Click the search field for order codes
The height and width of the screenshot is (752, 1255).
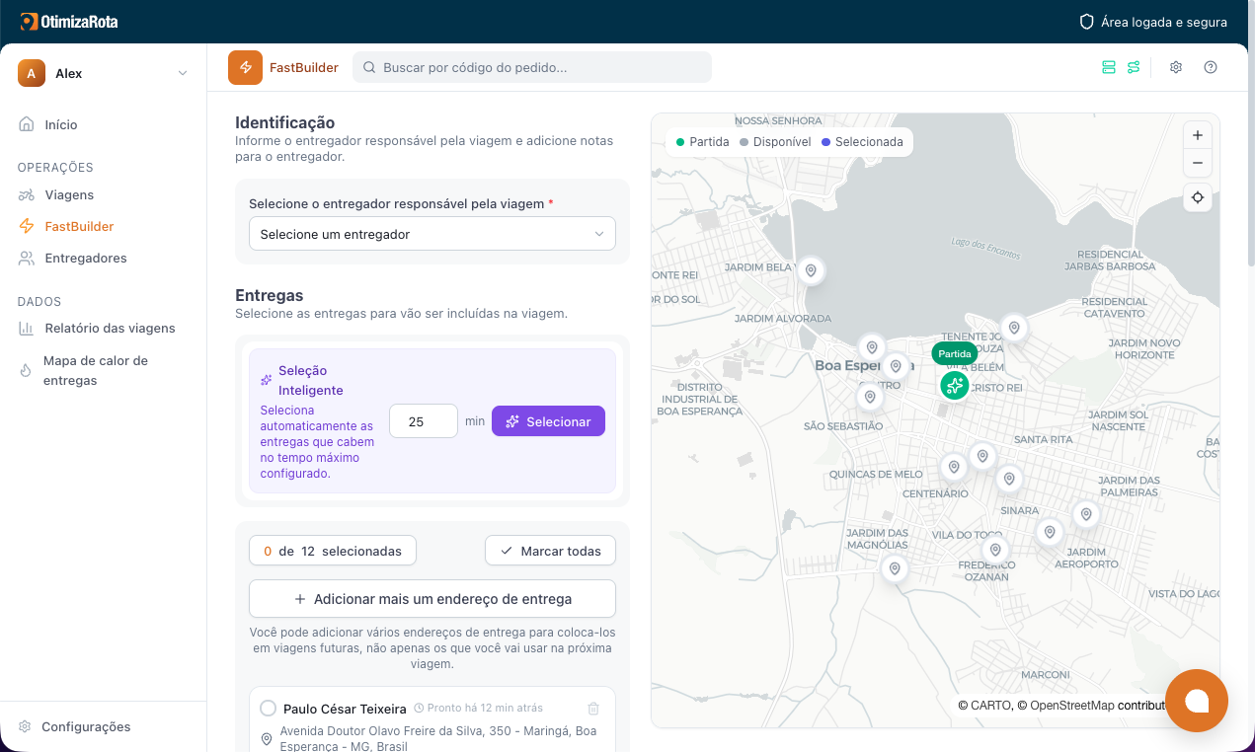[532, 67]
